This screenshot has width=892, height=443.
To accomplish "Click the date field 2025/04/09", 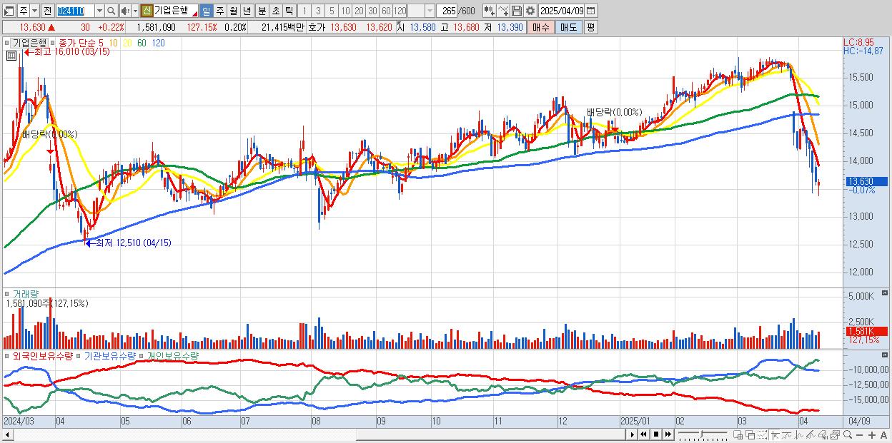I will point(562,11).
